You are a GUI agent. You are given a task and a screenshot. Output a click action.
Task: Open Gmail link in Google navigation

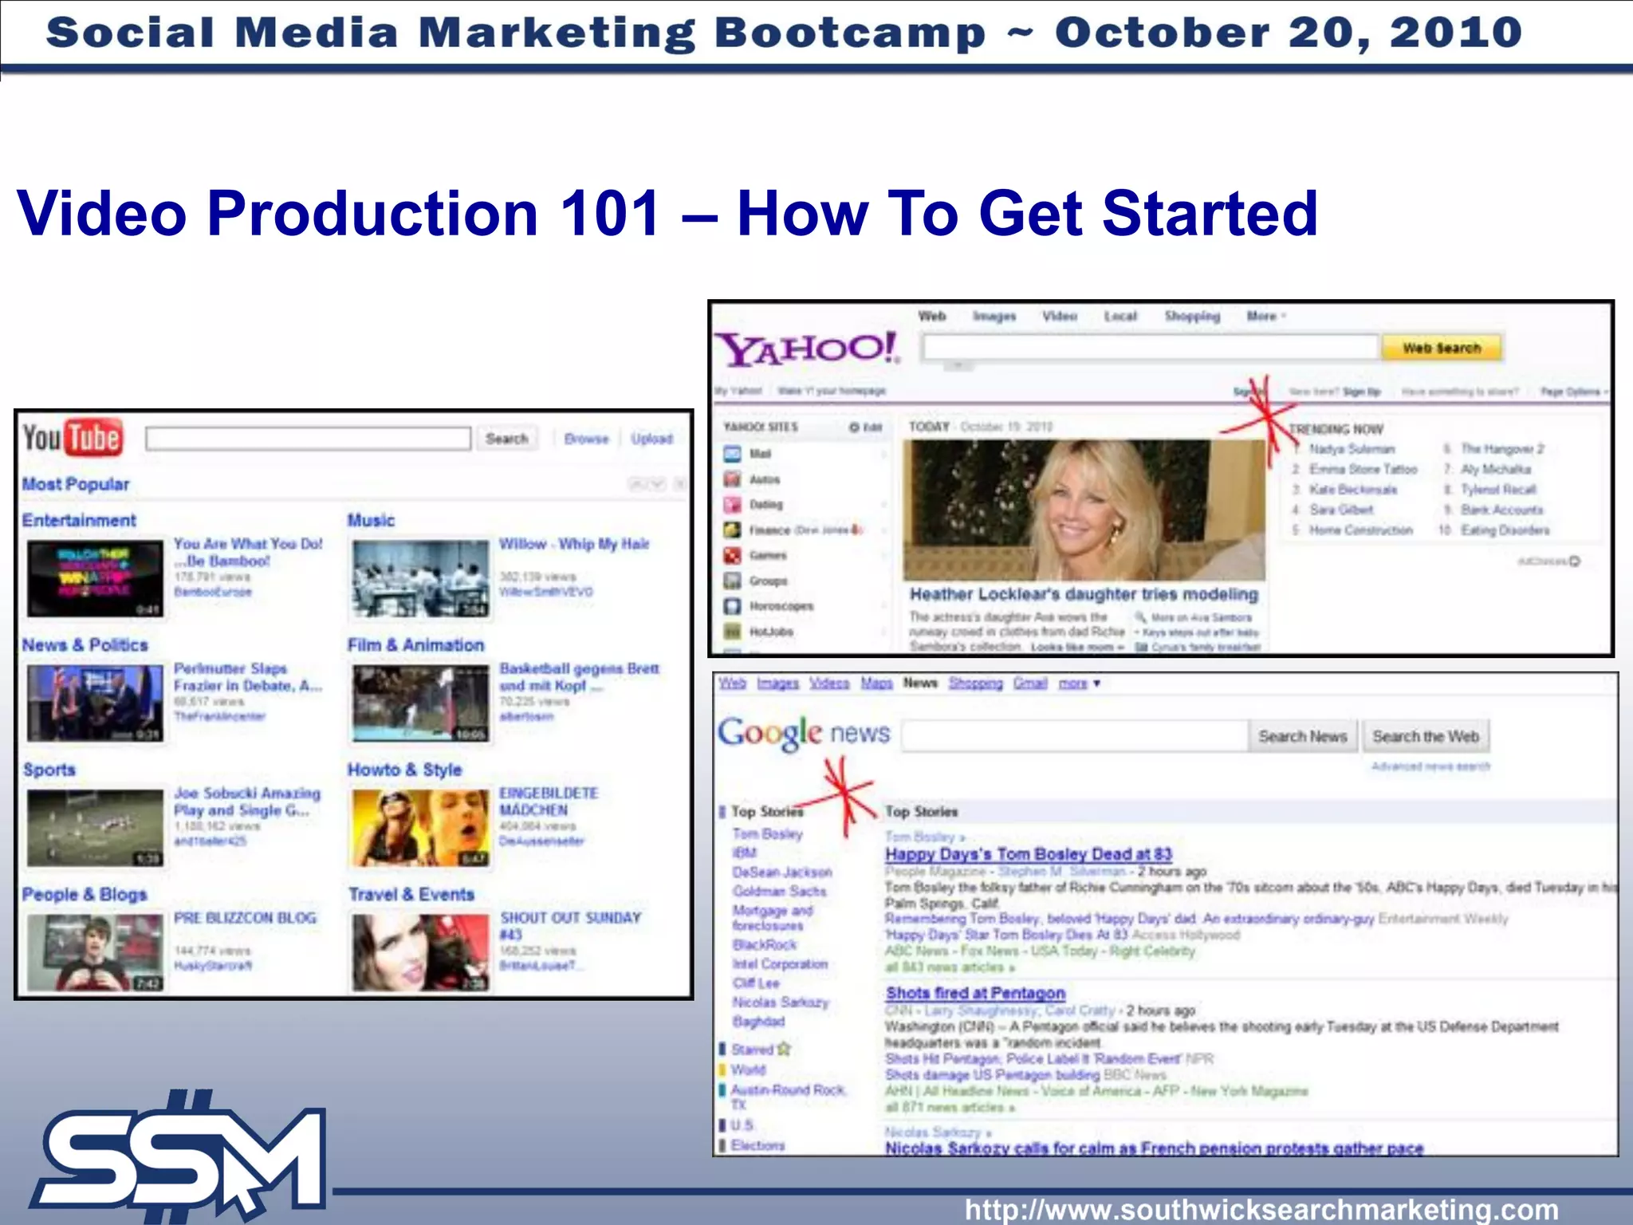pyautogui.click(x=1030, y=683)
